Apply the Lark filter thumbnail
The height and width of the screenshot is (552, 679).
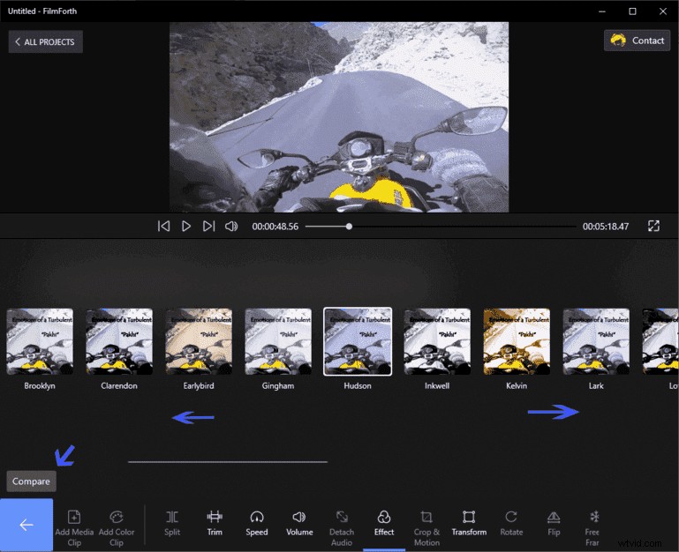(596, 341)
